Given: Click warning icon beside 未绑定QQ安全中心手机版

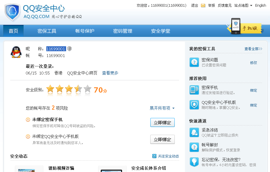Looking at the screenshot, I should 28,136.
